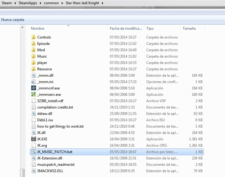
Task: Go to SteamApps in the address bar
Action: click(x=28, y=3)
